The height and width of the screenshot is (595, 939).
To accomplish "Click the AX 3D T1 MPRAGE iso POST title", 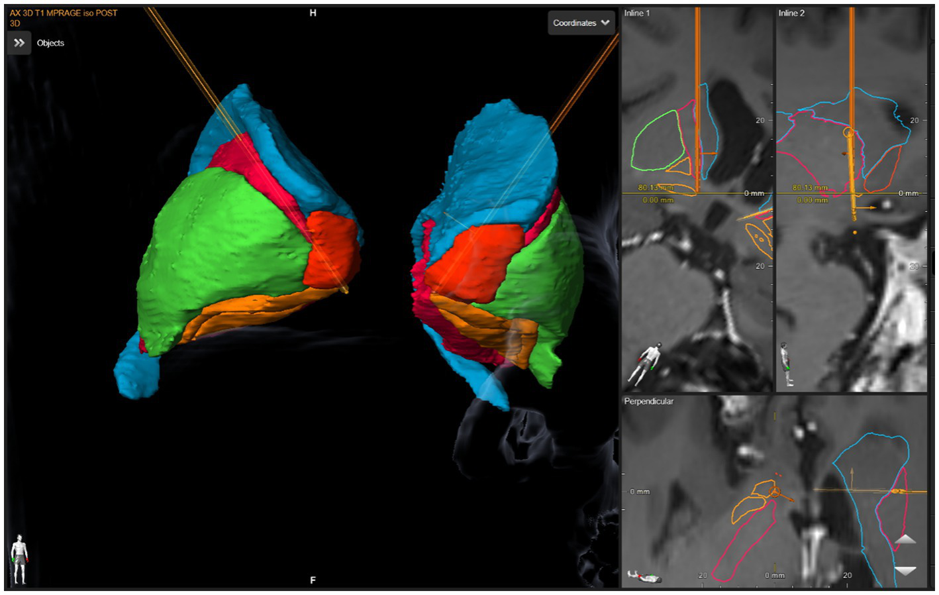I will pos(64,13).
